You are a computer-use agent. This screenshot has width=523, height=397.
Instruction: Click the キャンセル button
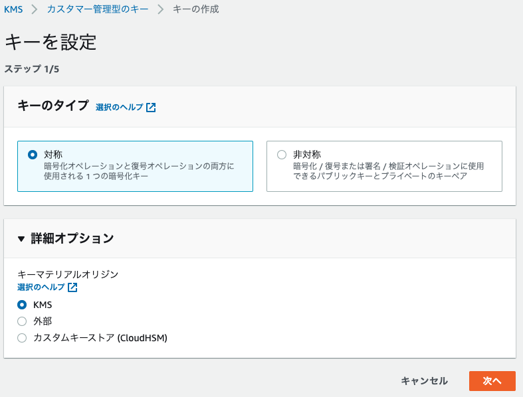pyautogui.click(x=424, y=381)
